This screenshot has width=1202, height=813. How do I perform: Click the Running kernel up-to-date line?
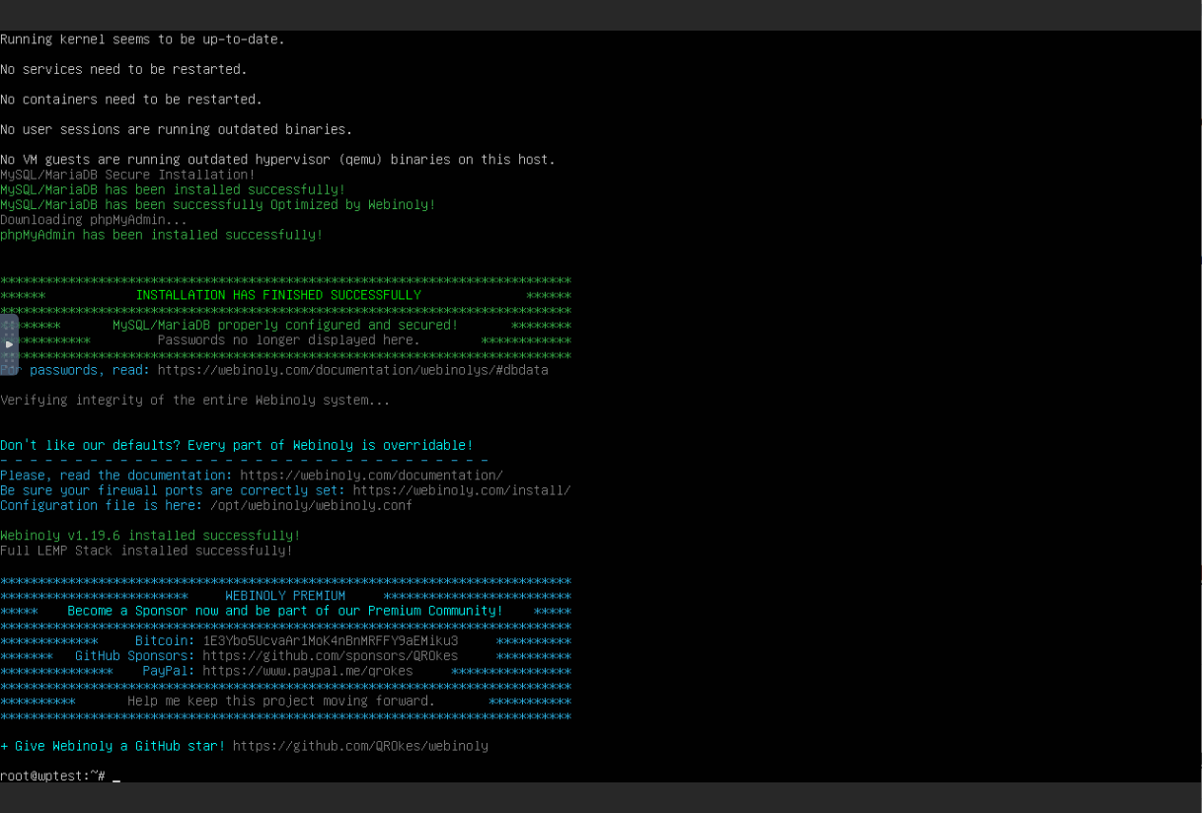[142, 39]
